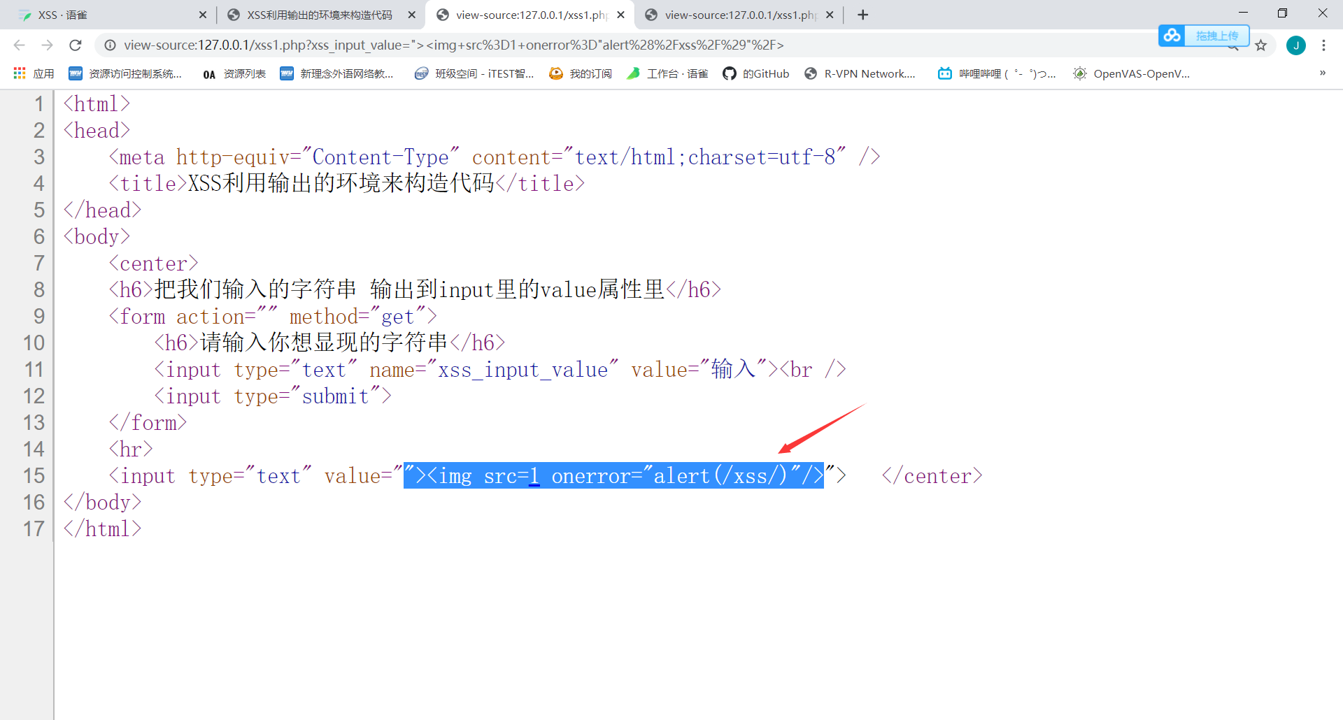Expand the hidden bookmarks overflow chevron
The height and width of the screenshot is (720, 1343).
point(1322,73)
